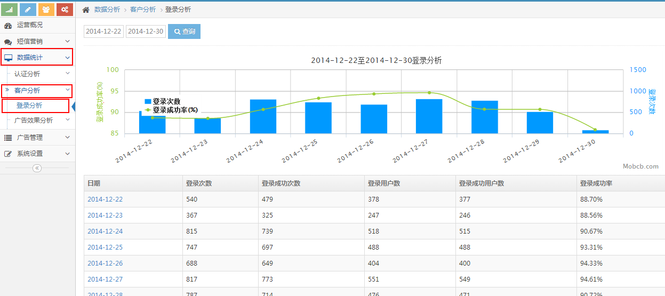Collapse the sidebar with double-arrow icon
Screen dimensions: 665x296
pyautogui.click(x=37, y=168)
